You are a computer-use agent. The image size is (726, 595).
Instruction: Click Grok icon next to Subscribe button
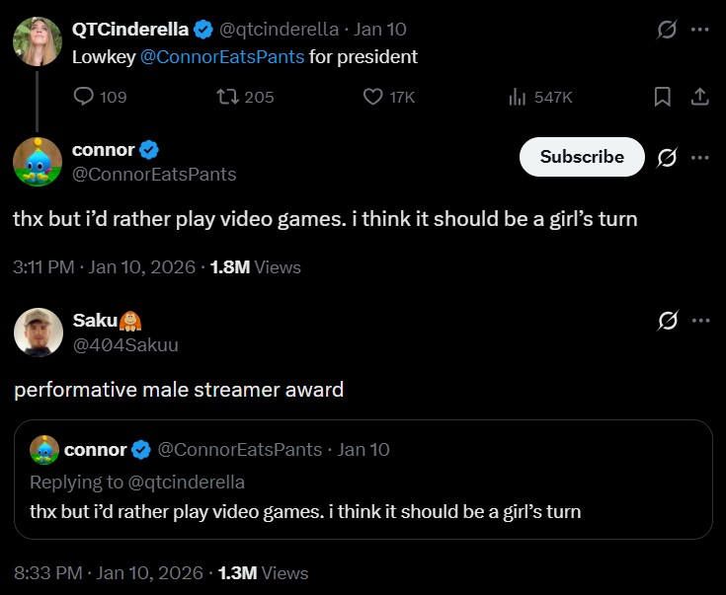[x=667, y=157]
